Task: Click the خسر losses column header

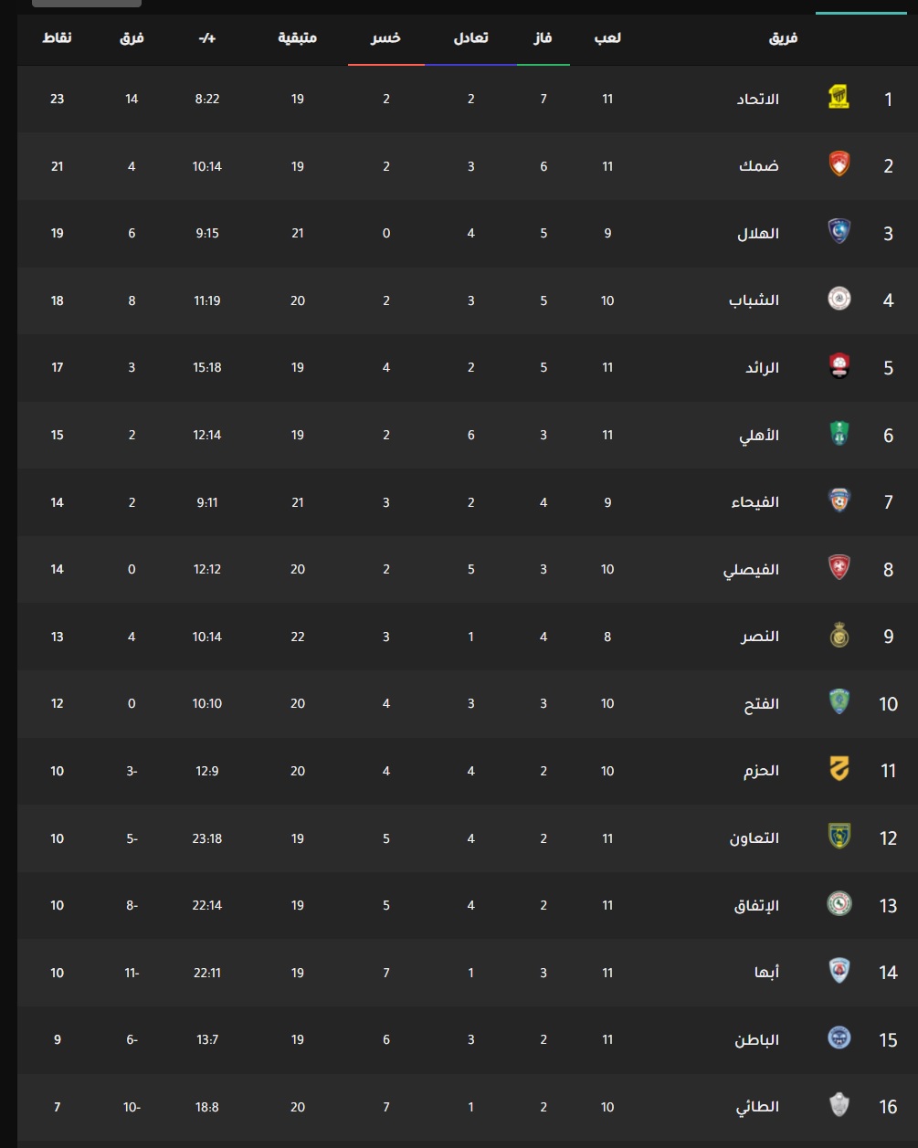Action: pyautogui.click(x=385, y=37)
